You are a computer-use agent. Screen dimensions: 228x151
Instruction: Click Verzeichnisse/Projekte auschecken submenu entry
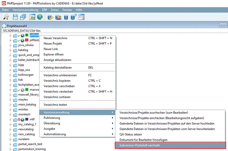click(x=170, y=112)
